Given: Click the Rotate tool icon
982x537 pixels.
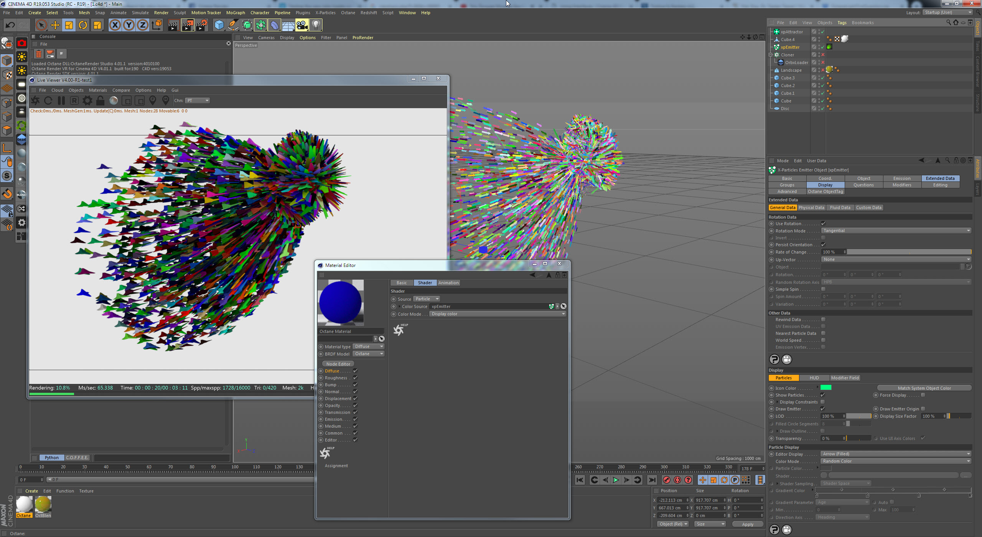Looking at the screenshot, I should click(83, 25).
